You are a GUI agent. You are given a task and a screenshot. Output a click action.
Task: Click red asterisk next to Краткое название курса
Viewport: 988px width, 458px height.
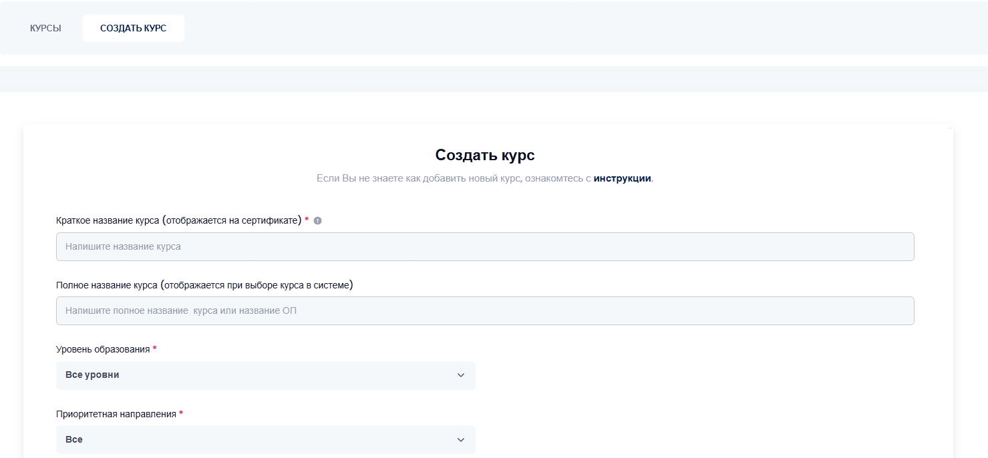[307, 220]
